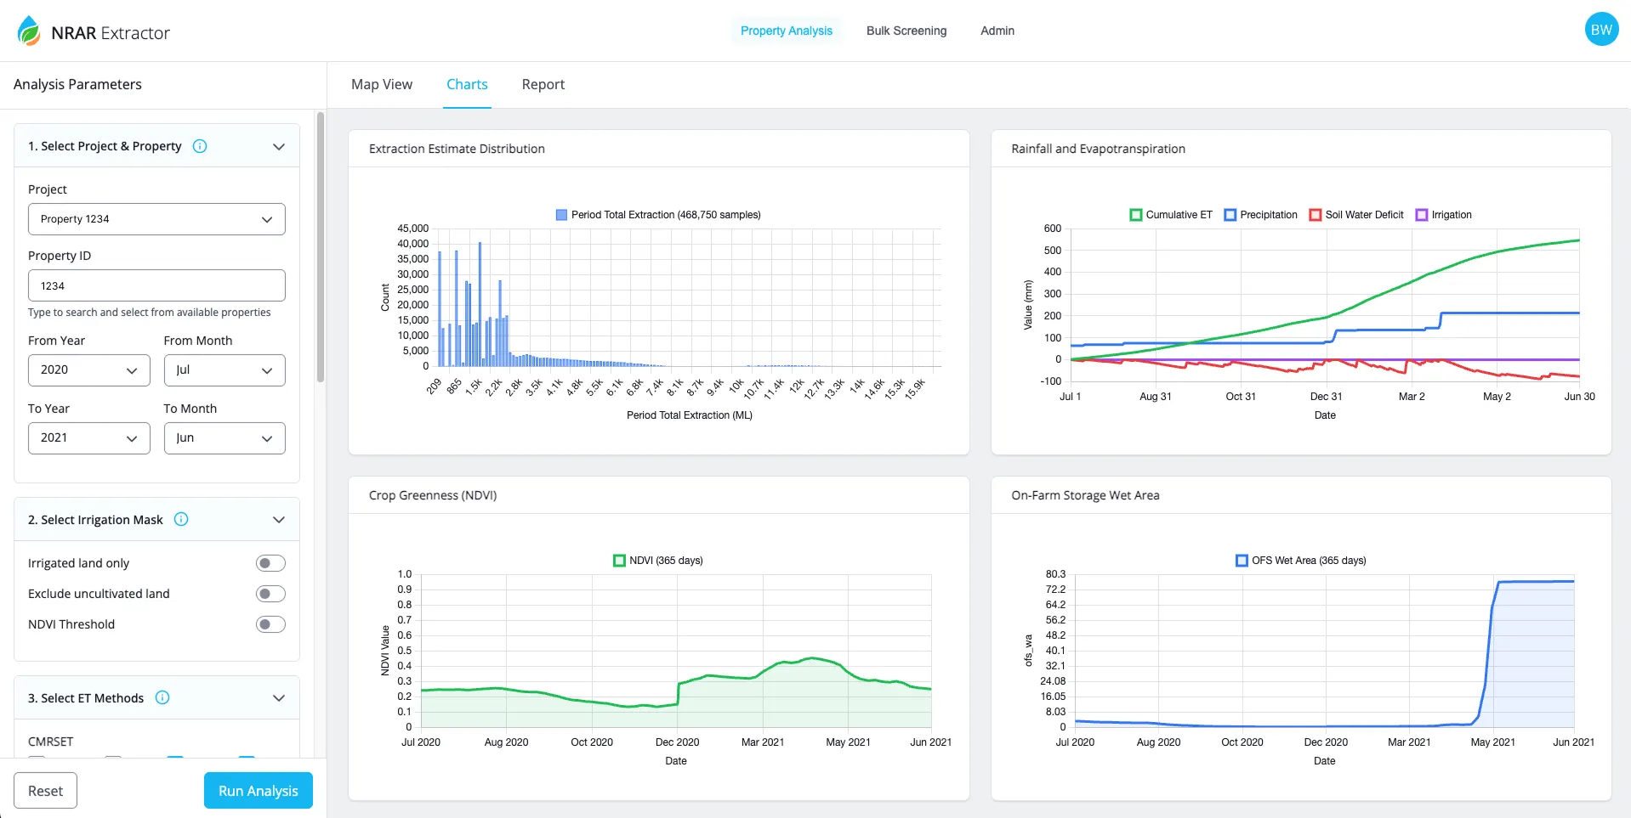1631x818 pixels.
Task: Click the Run Analysis button
Action: point(258,791)
